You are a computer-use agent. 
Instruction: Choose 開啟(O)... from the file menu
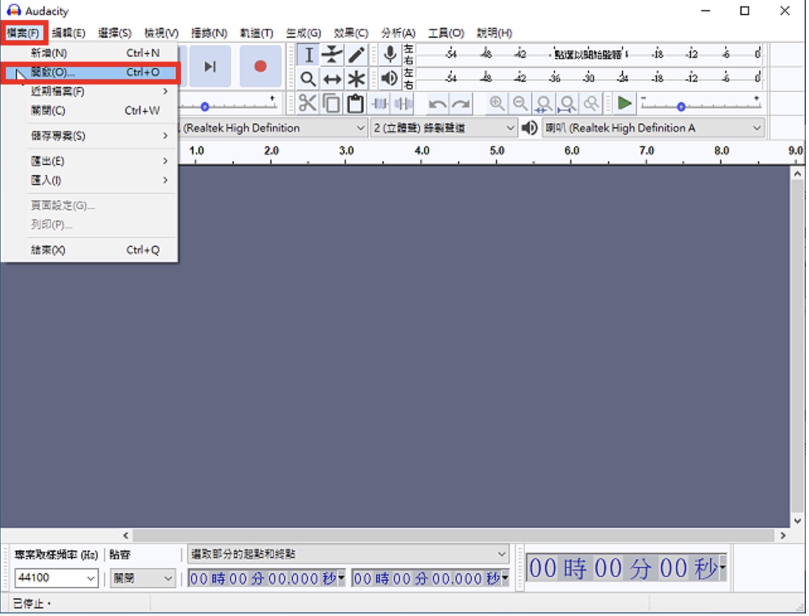tap(89, 72)
